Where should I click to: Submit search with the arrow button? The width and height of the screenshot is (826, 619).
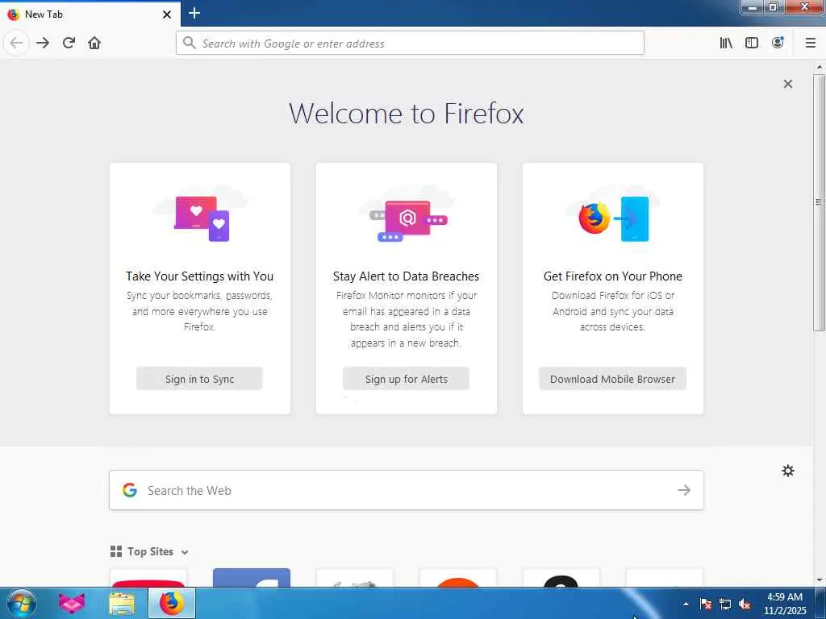tap(684, 490)
